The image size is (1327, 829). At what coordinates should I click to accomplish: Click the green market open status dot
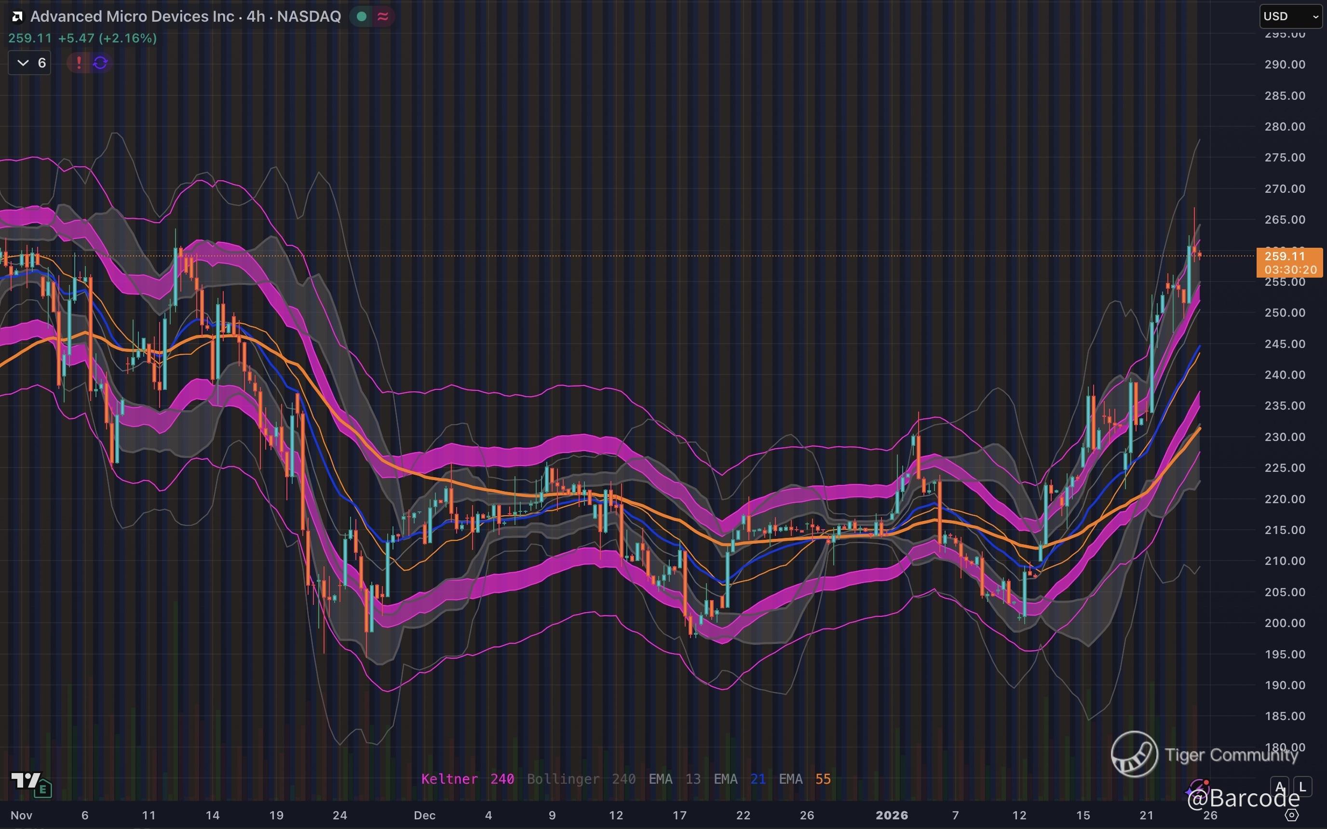[361, 16]
